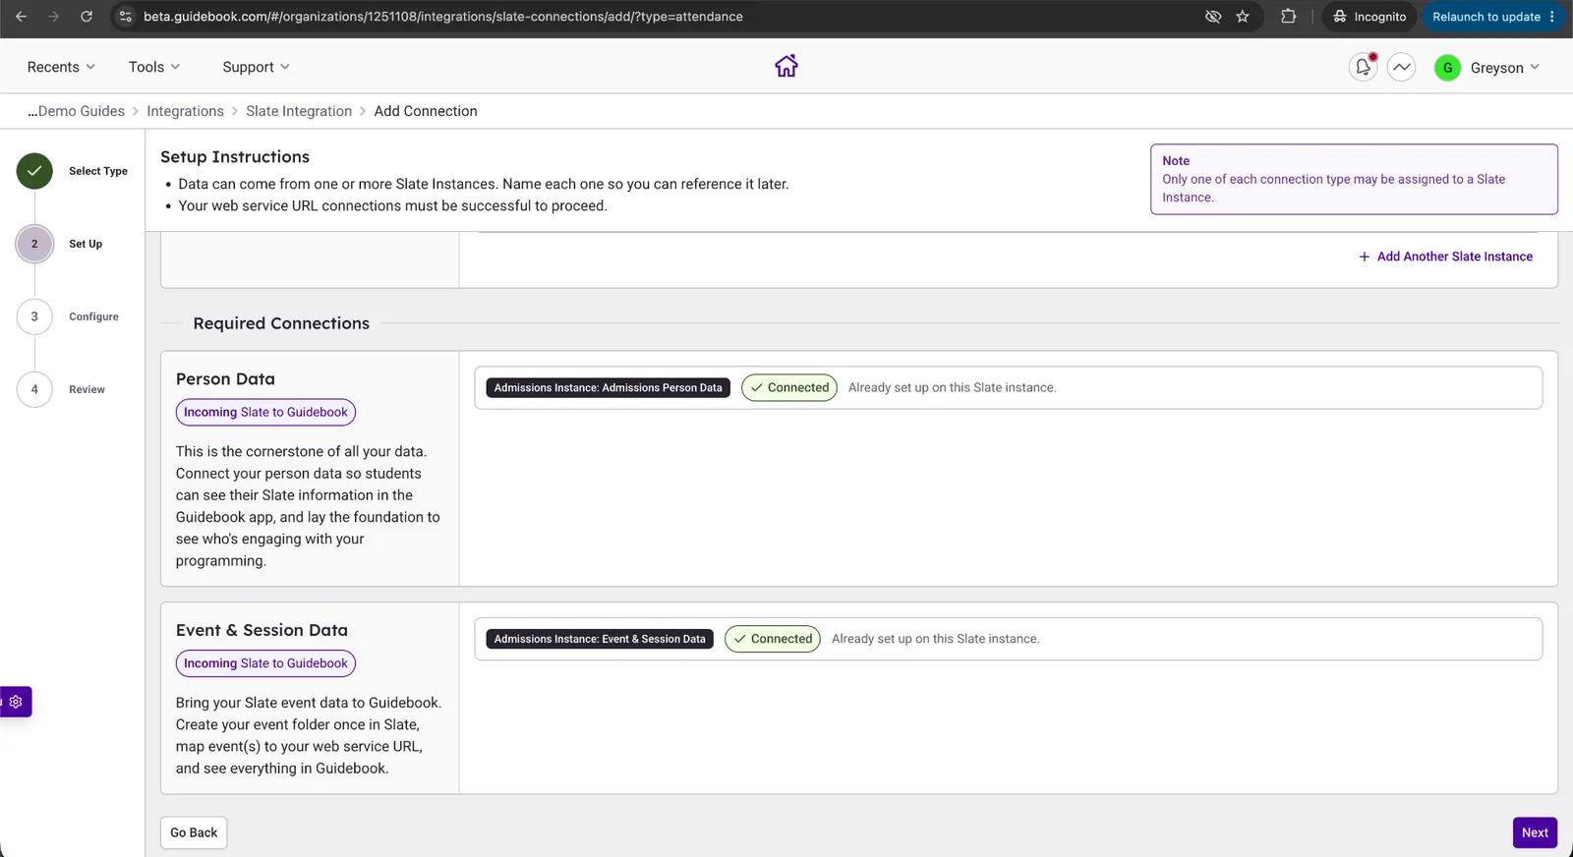Open Slate Integration breadcrumb
Viewport: 1573px width, 857px height.
pyautogui.click(x=299, y=111)
